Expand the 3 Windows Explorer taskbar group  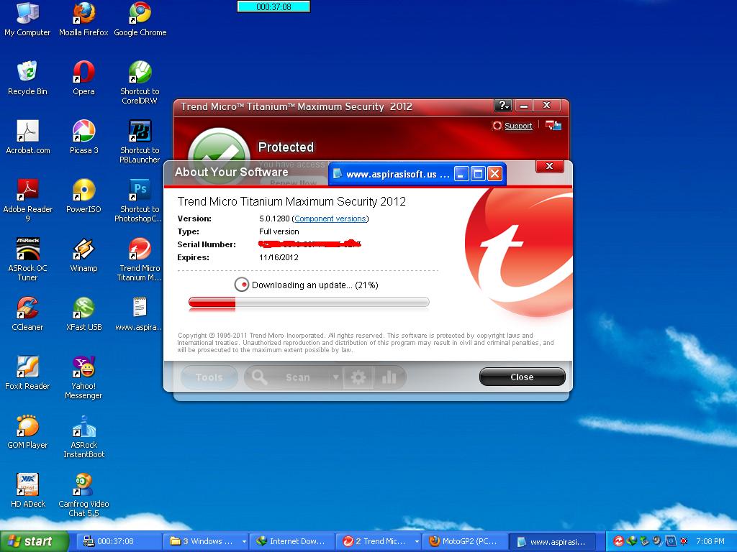(x=207, y=541)
